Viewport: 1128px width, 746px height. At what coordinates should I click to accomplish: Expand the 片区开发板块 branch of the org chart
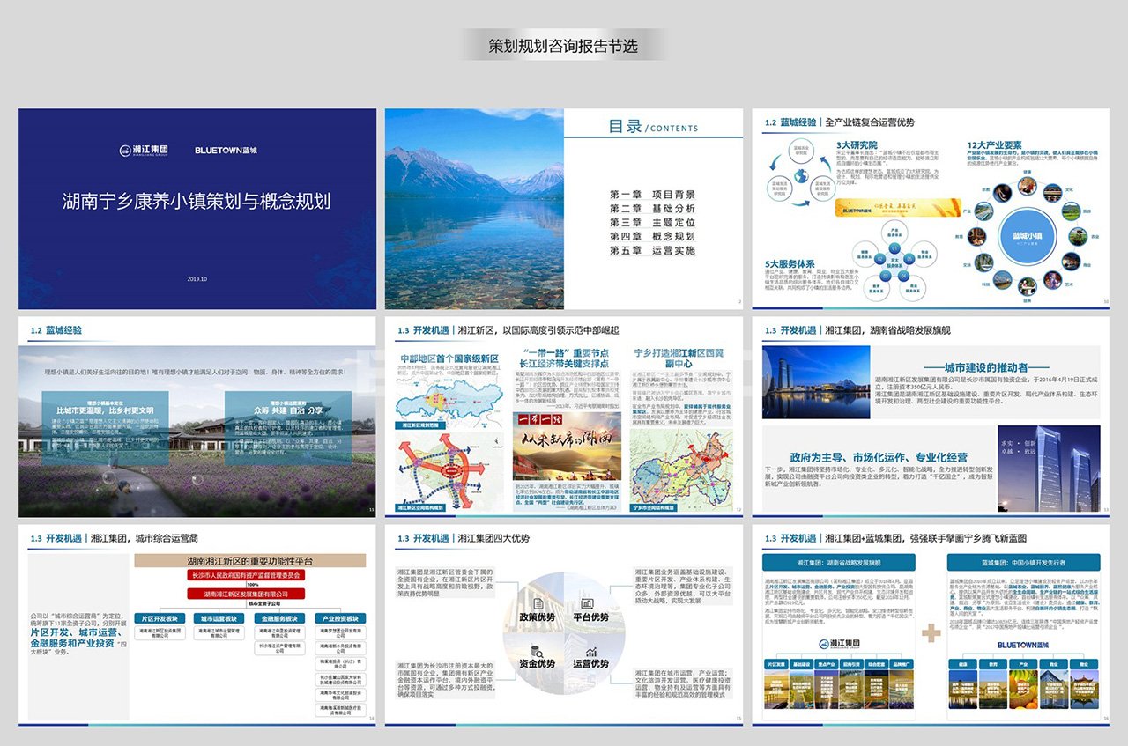160,618
